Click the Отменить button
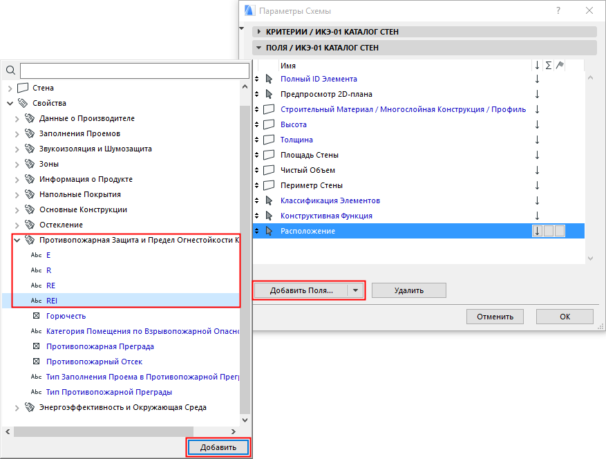This screenshot has width=606, height=459. point(495,317)
